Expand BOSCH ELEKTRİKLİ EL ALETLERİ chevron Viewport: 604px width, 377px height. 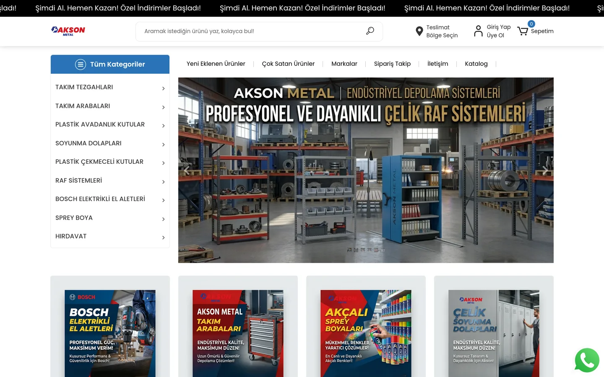(x=164, y=200)
